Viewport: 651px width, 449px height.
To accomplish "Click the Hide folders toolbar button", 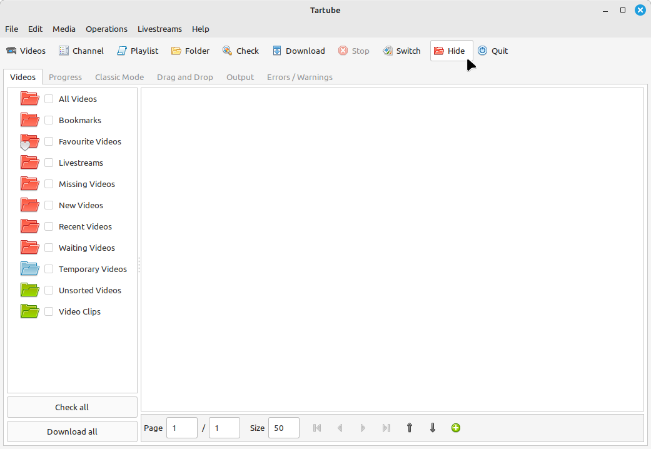I will 452,51.
